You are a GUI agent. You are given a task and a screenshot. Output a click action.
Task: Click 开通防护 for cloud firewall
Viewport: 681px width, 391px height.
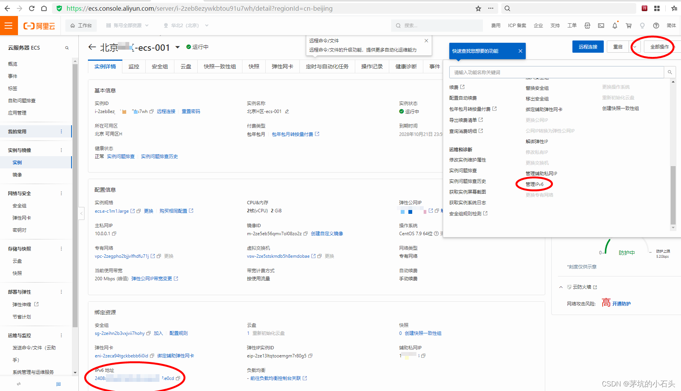pyautogui.click(x=622, y=304)
